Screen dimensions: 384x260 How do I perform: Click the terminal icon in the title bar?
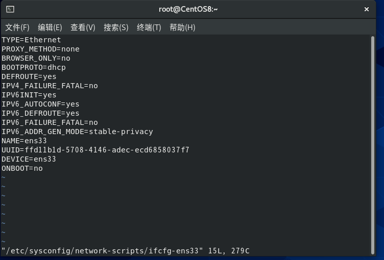pos(10,9)
